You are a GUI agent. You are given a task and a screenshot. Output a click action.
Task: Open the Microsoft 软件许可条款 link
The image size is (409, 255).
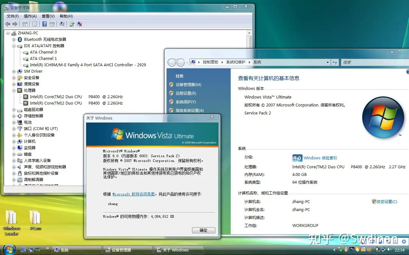(134, 194)
